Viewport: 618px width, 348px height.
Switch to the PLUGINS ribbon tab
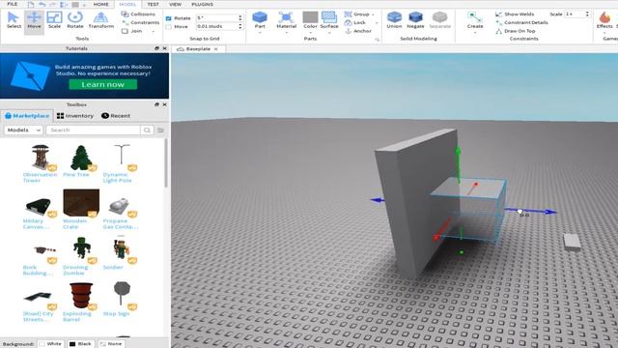[202, 4]
